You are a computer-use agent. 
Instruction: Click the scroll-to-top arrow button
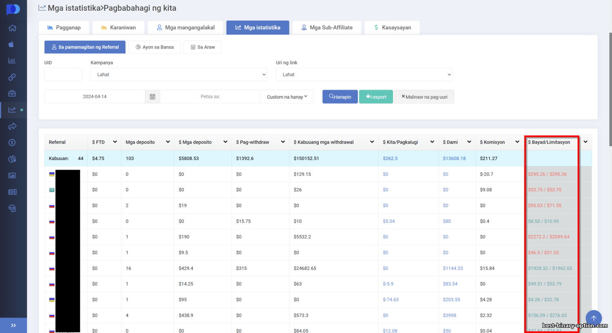tap(594, 318)
